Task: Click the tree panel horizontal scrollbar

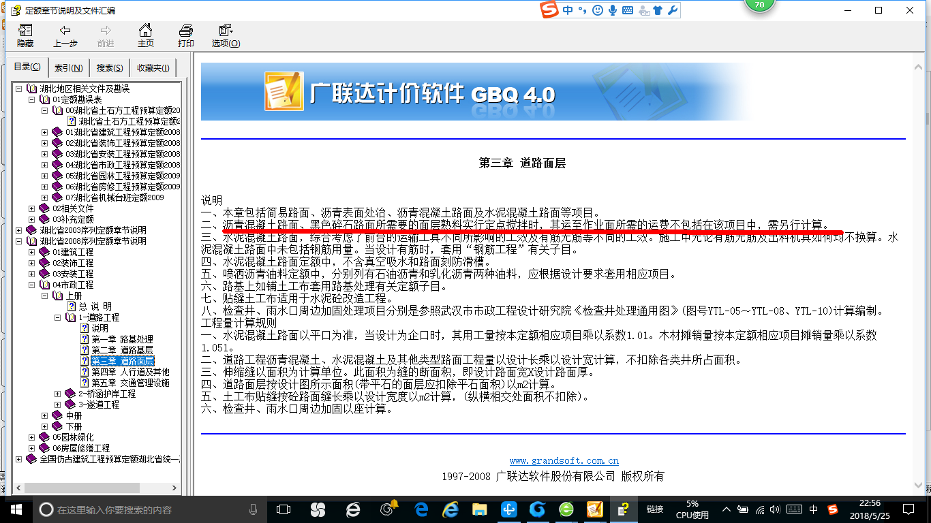Action: pyautogui.click(x=95, y=488)
